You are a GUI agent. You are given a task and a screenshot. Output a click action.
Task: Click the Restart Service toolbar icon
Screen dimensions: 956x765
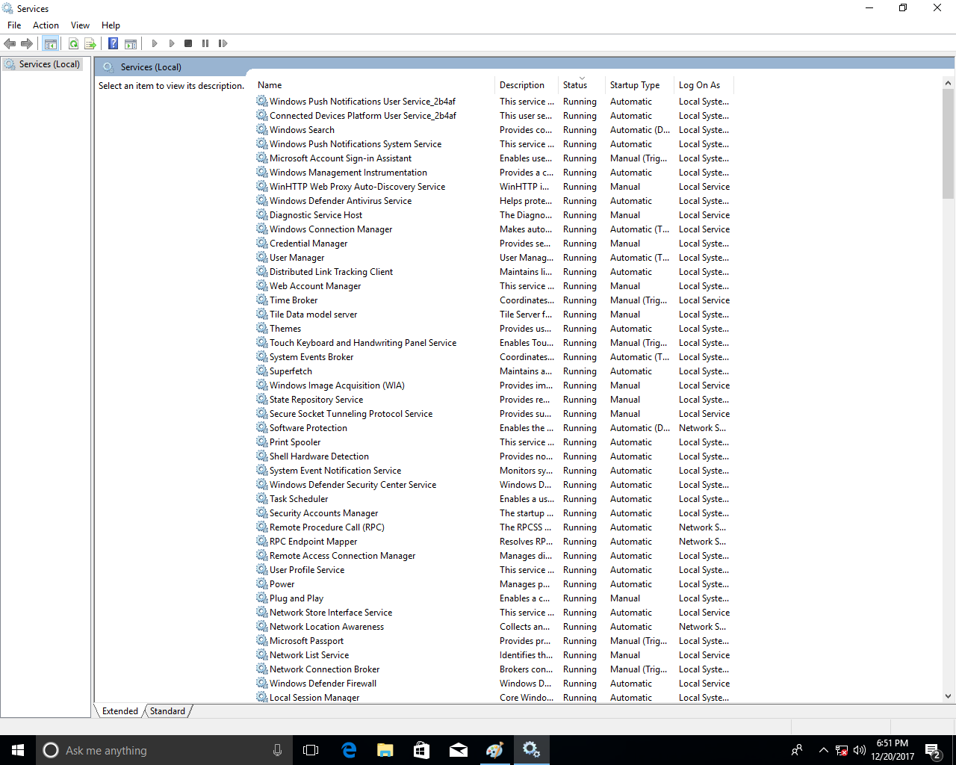[x=223, y=44]
